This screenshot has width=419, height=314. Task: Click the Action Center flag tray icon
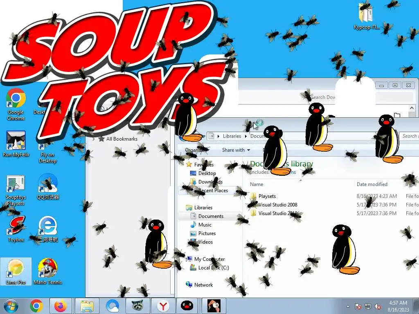coord(358,307)
